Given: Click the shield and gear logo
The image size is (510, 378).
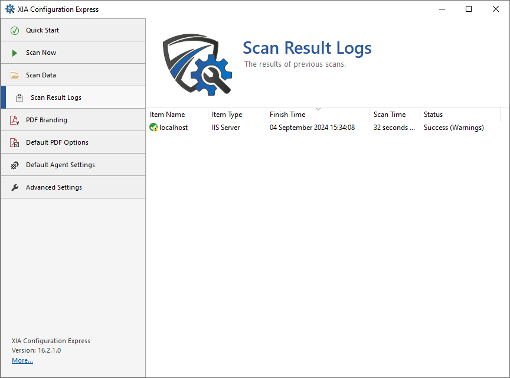Looking at the screenshot, I should [197, 64].
